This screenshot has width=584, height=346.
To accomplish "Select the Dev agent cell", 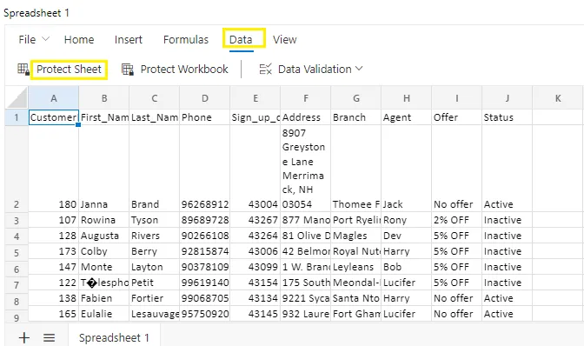I will 407,236.
